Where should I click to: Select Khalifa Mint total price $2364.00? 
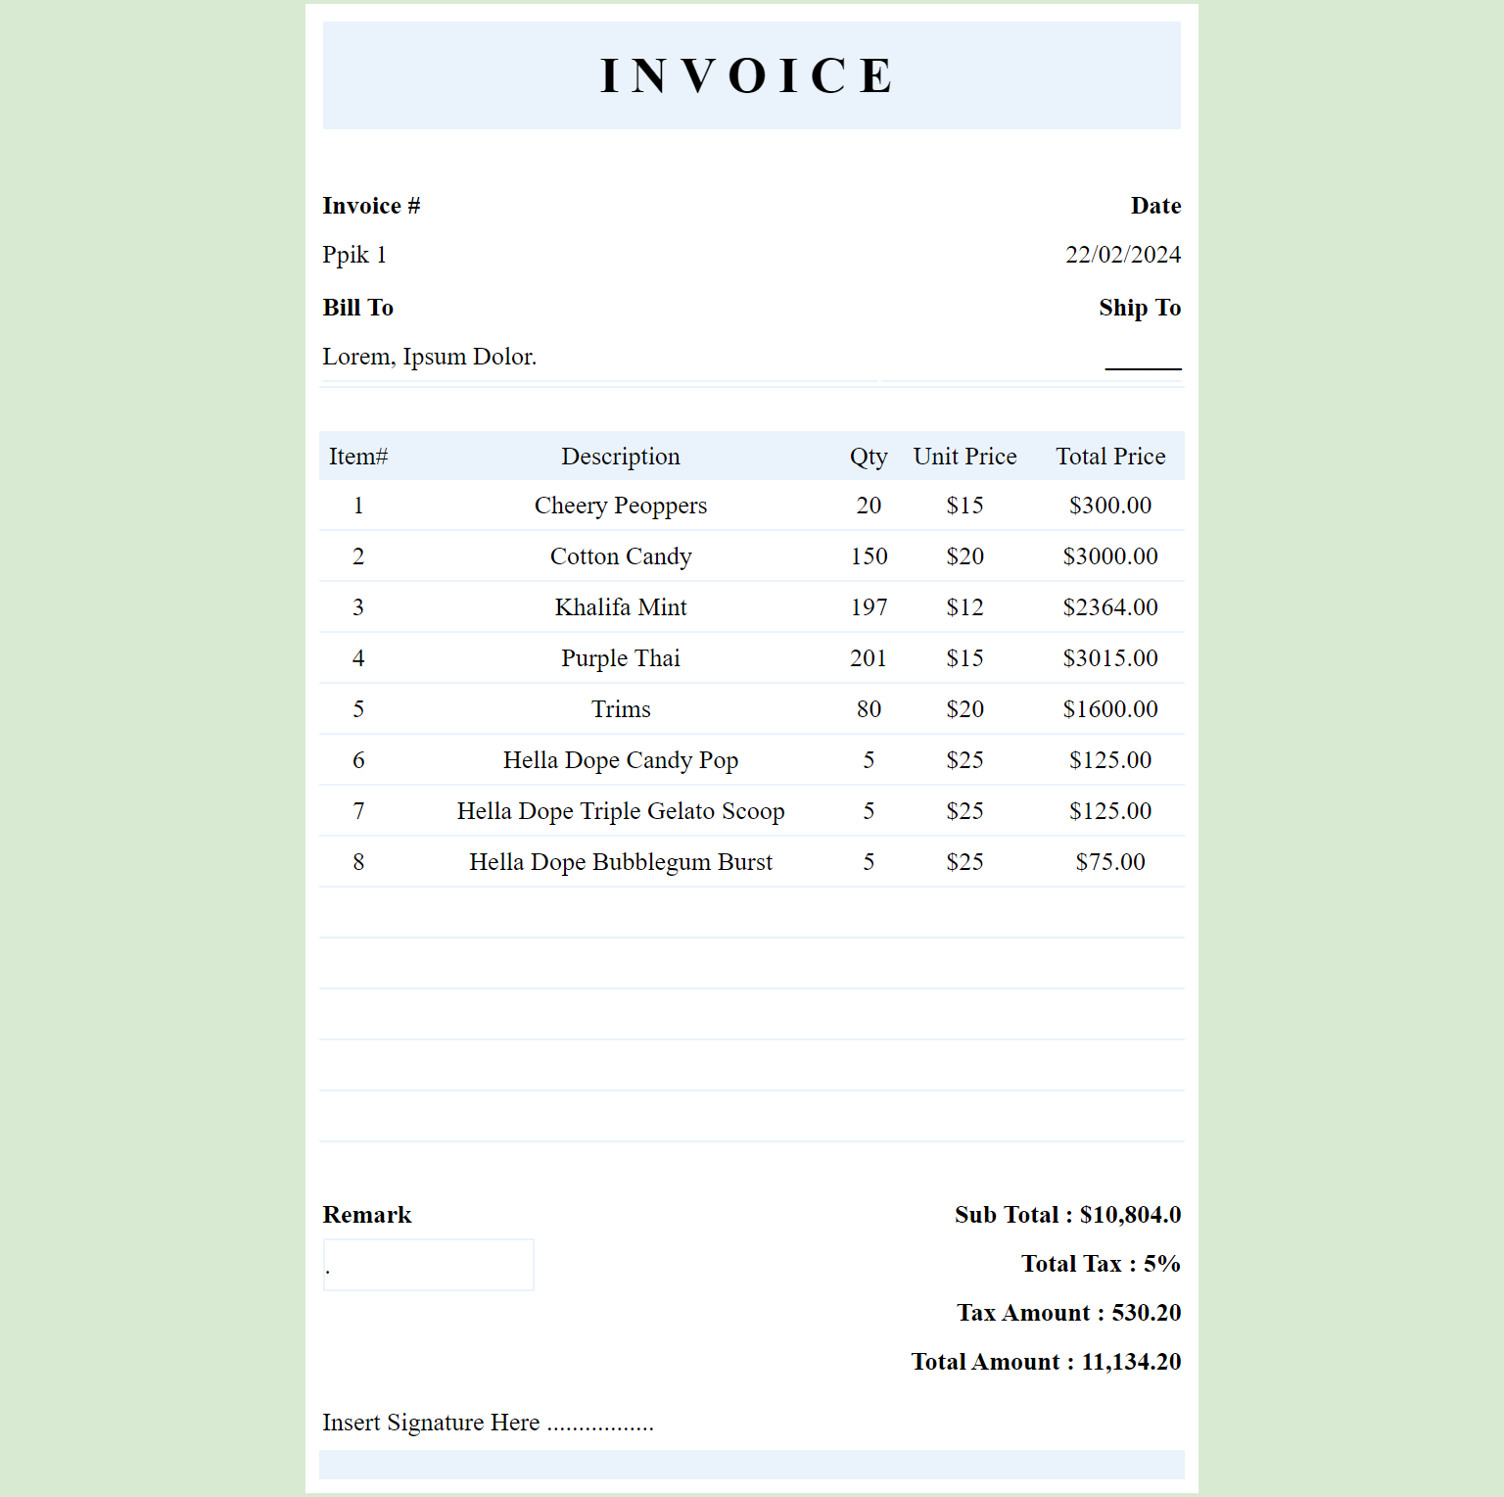1109,607
